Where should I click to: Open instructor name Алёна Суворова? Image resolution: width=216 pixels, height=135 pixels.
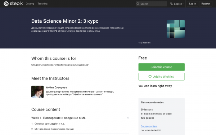57,87
